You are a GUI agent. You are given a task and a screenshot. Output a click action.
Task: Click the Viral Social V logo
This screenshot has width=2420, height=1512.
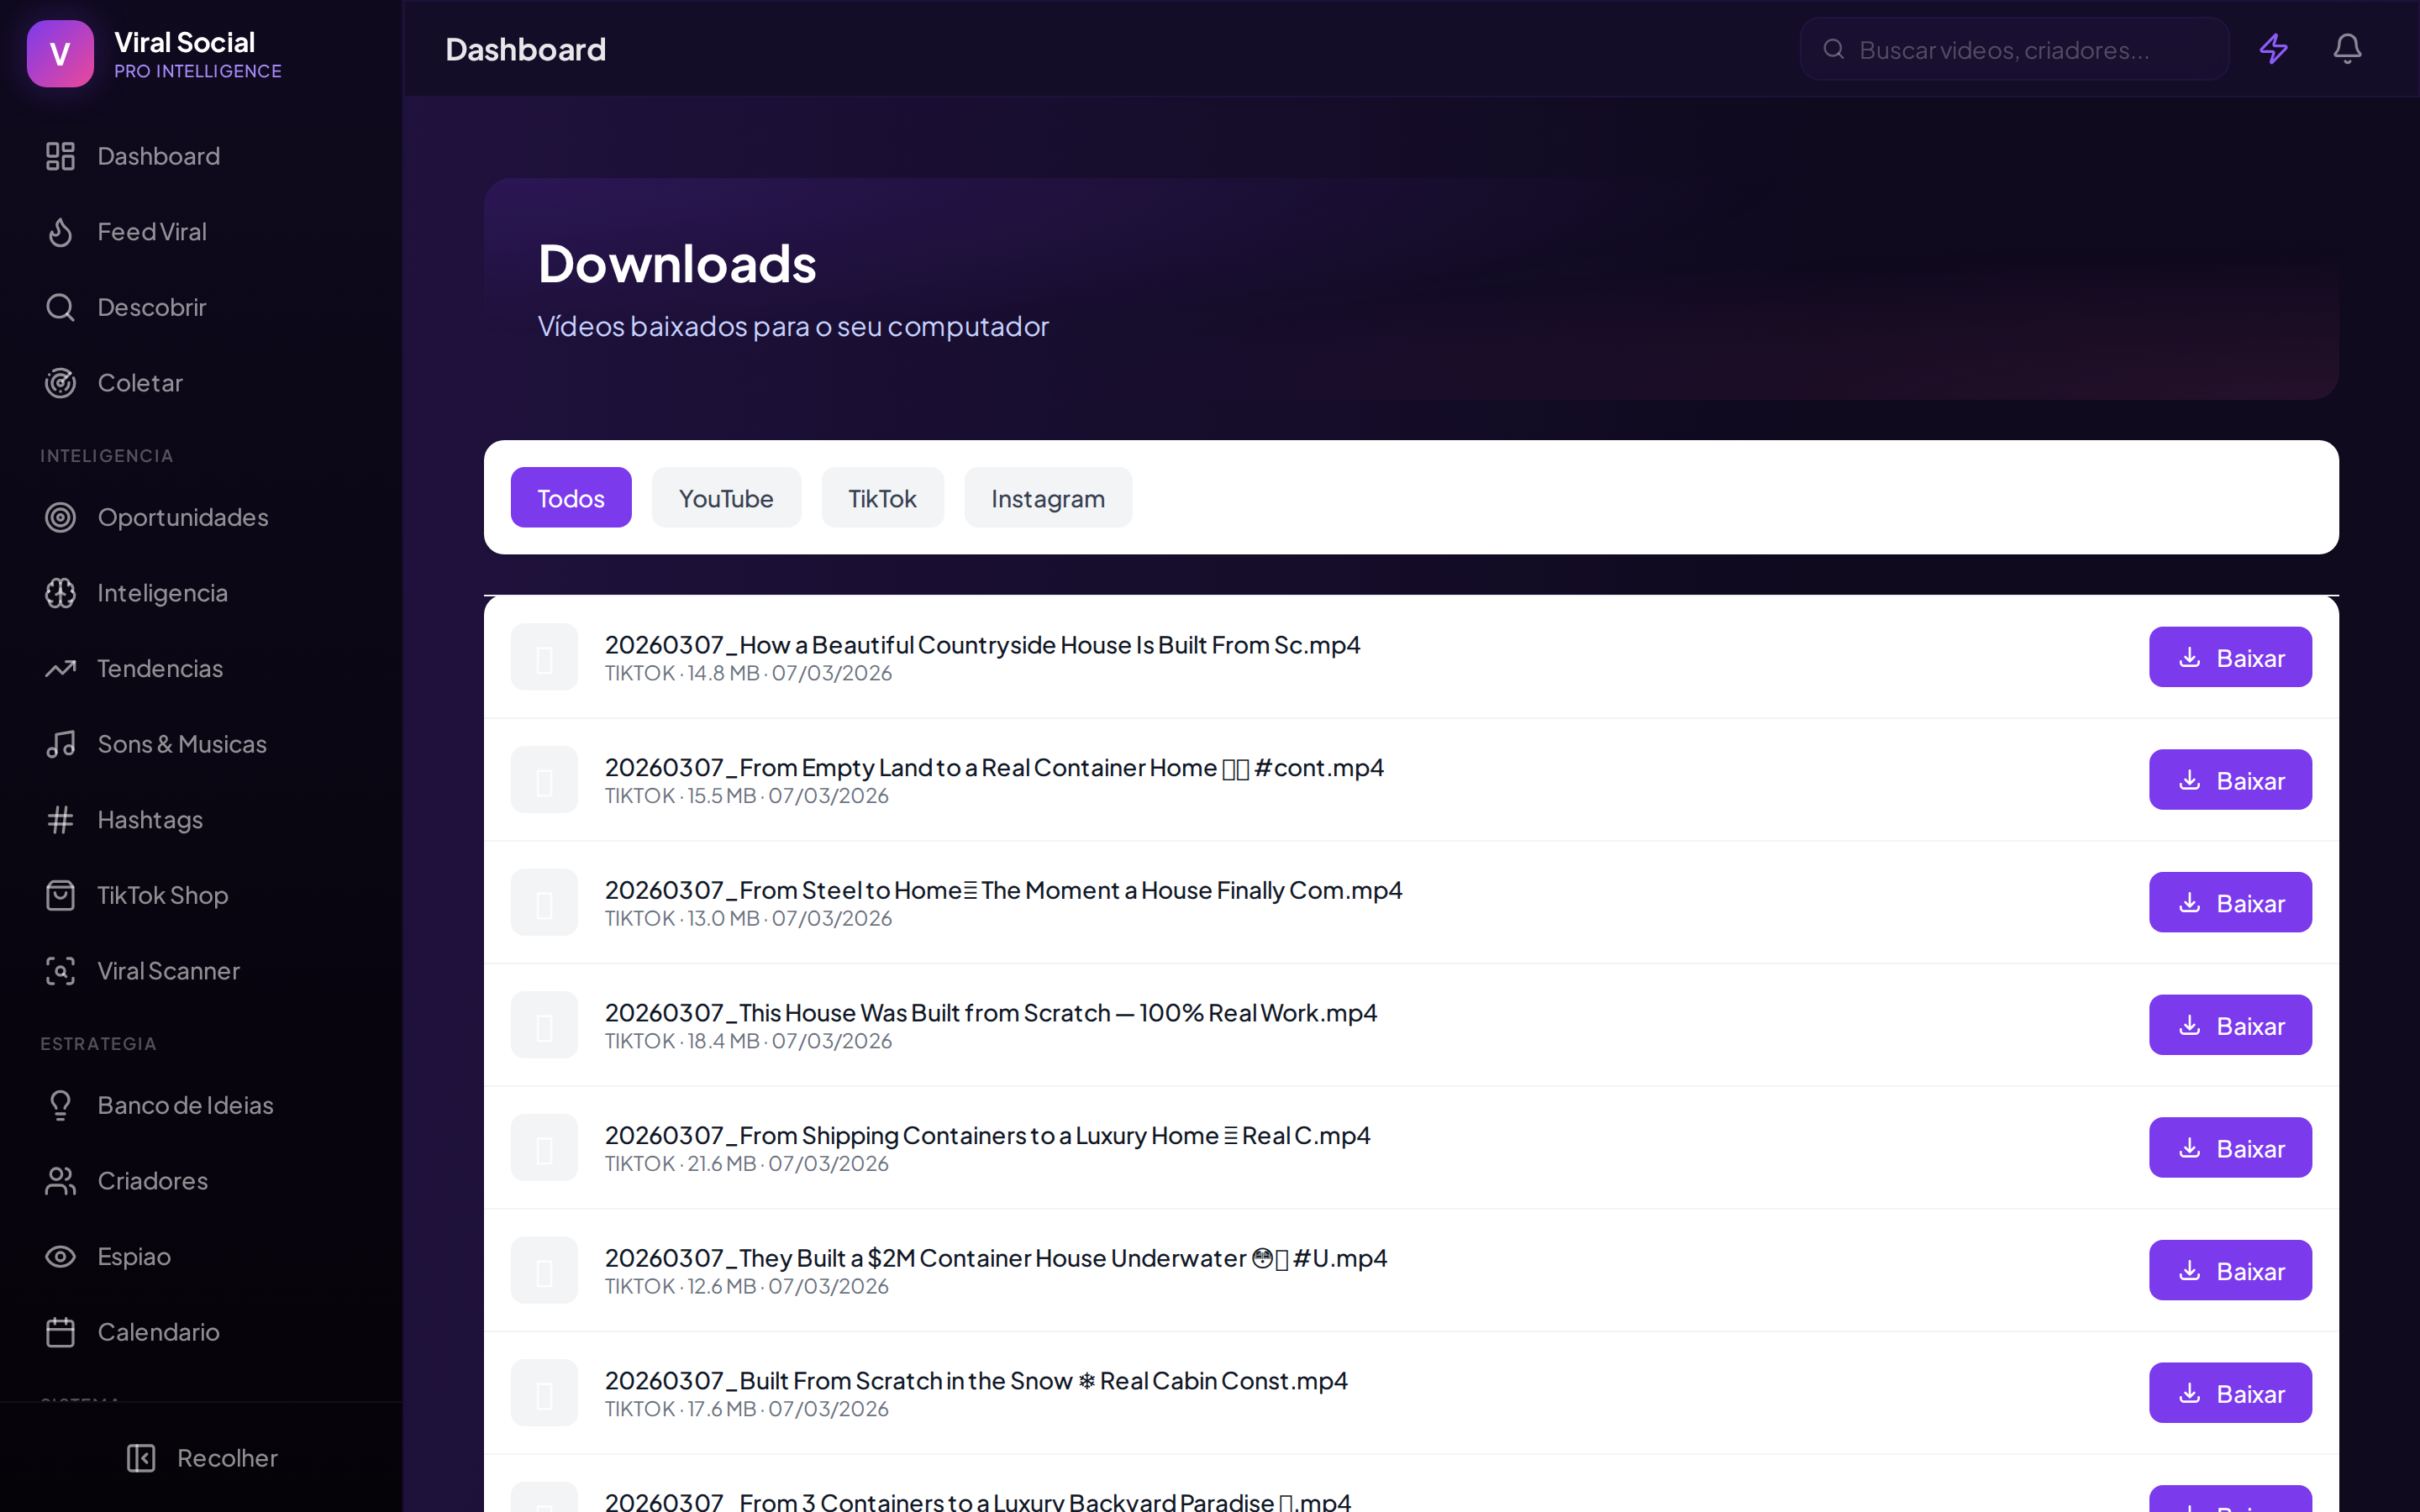60,53
